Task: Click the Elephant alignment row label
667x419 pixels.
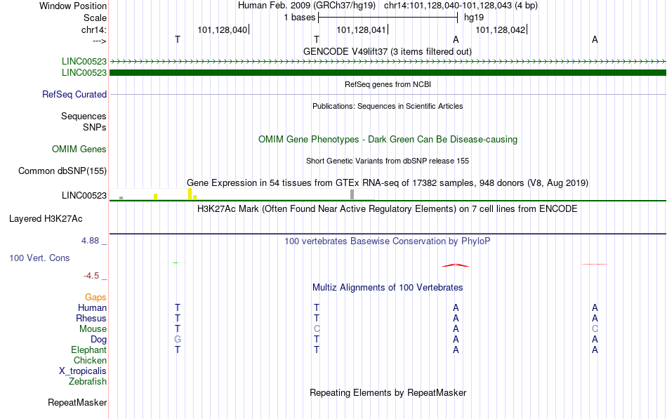Action: tap(88, 350)
